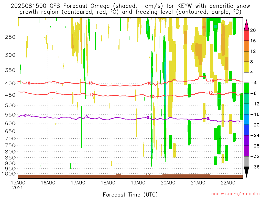Click the 21AUG time axis label
Viewport: 262px width, 197px height.
point(198,183)
